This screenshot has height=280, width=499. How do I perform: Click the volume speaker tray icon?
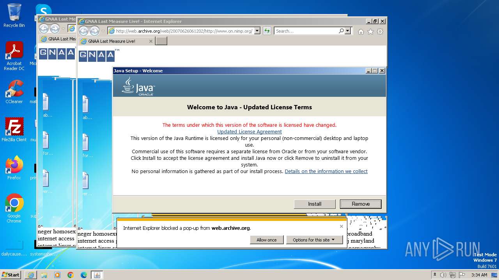443,275
